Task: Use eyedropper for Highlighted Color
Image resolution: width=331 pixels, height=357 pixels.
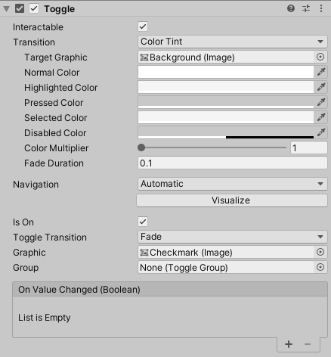Action: pyautogui.click(x=321, y=87)
